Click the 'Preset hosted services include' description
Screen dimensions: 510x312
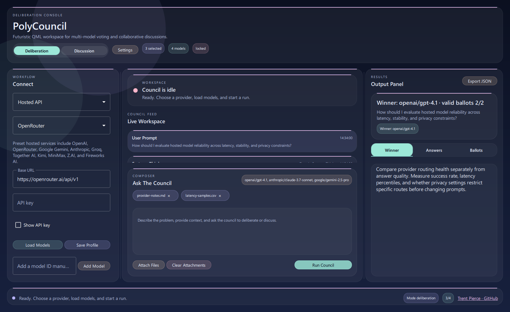pos(59,152)
